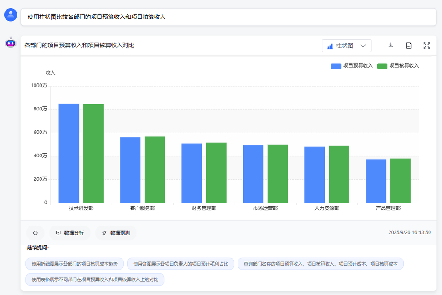The width and height of the screenshot is (442, 295).
Task: Click 财务管理部 blue budget bar
Action: click(x=192, y=174)
